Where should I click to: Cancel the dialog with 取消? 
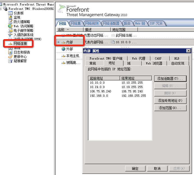pyautogui.click(x=157, y=168)
